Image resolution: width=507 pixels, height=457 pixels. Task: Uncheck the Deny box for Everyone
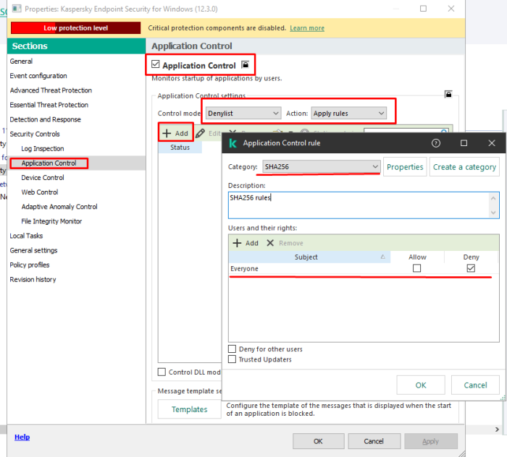[471, 268]
